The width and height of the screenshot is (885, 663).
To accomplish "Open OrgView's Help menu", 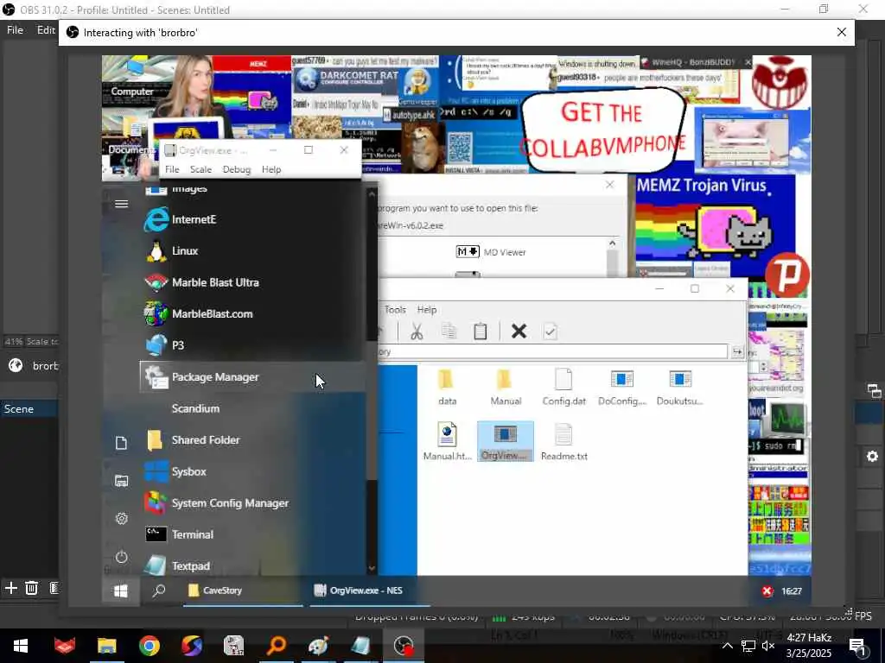I will pos(271,169).
